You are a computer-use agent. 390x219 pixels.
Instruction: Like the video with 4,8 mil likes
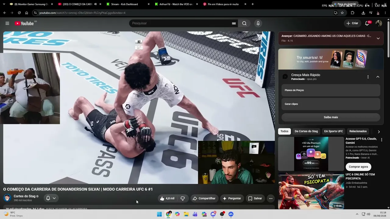click(x=167, y=198)
